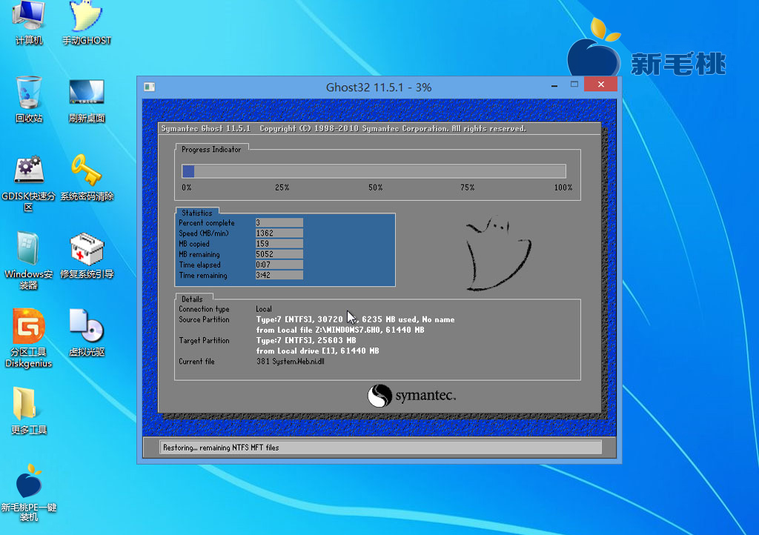Click the Ghost mascot drawing
759x535 pixels.
[x=498, y=253]
